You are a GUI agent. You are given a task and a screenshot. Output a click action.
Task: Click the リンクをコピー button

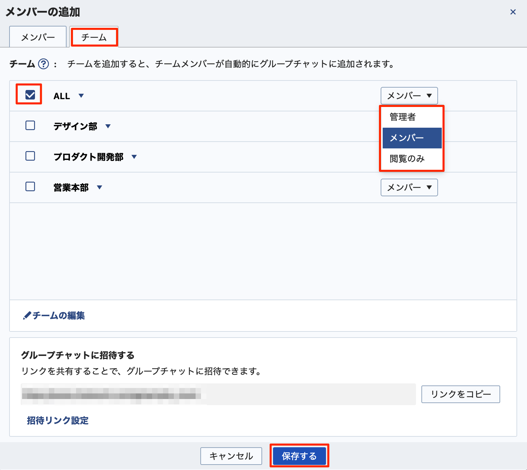click(x=460, y=394)
